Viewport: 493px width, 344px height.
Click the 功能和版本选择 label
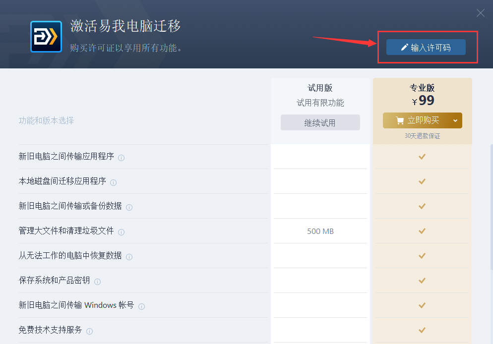46,120
